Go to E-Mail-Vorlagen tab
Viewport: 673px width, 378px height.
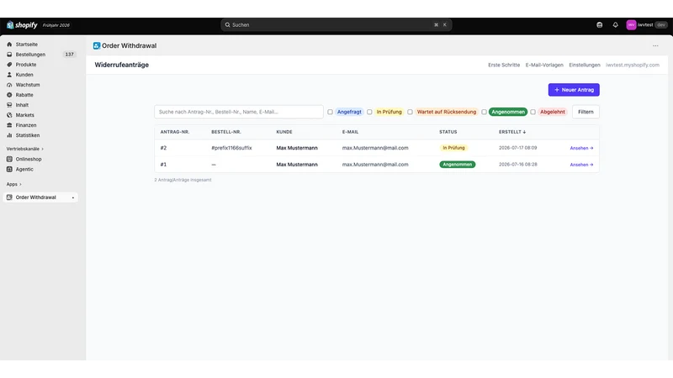[x=544, y=66]
